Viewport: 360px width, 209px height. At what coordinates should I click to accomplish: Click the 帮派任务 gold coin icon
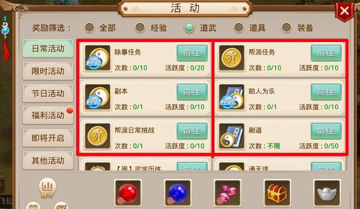pos(231,58)
